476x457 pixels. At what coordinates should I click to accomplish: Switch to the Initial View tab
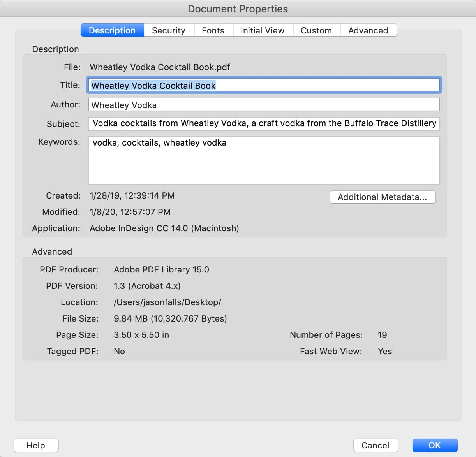[263, 30]
